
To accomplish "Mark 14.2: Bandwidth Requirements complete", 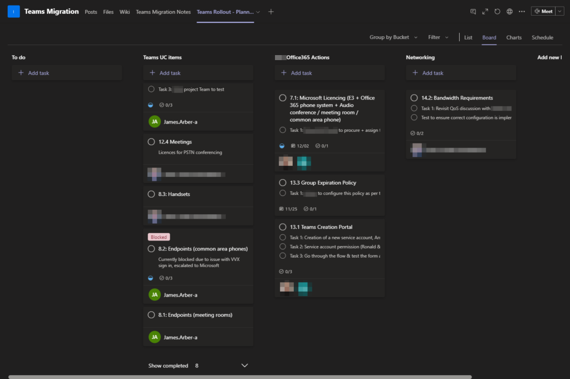I will [x=414, y=98].
